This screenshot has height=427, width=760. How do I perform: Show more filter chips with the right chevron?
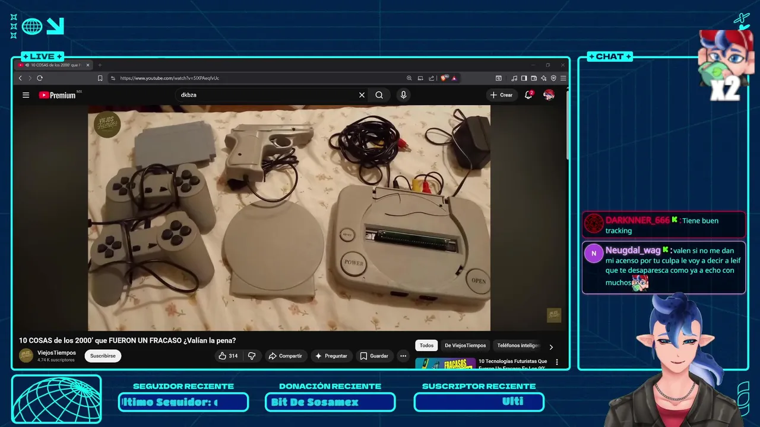pyautogui.click(x=551, y=347)
